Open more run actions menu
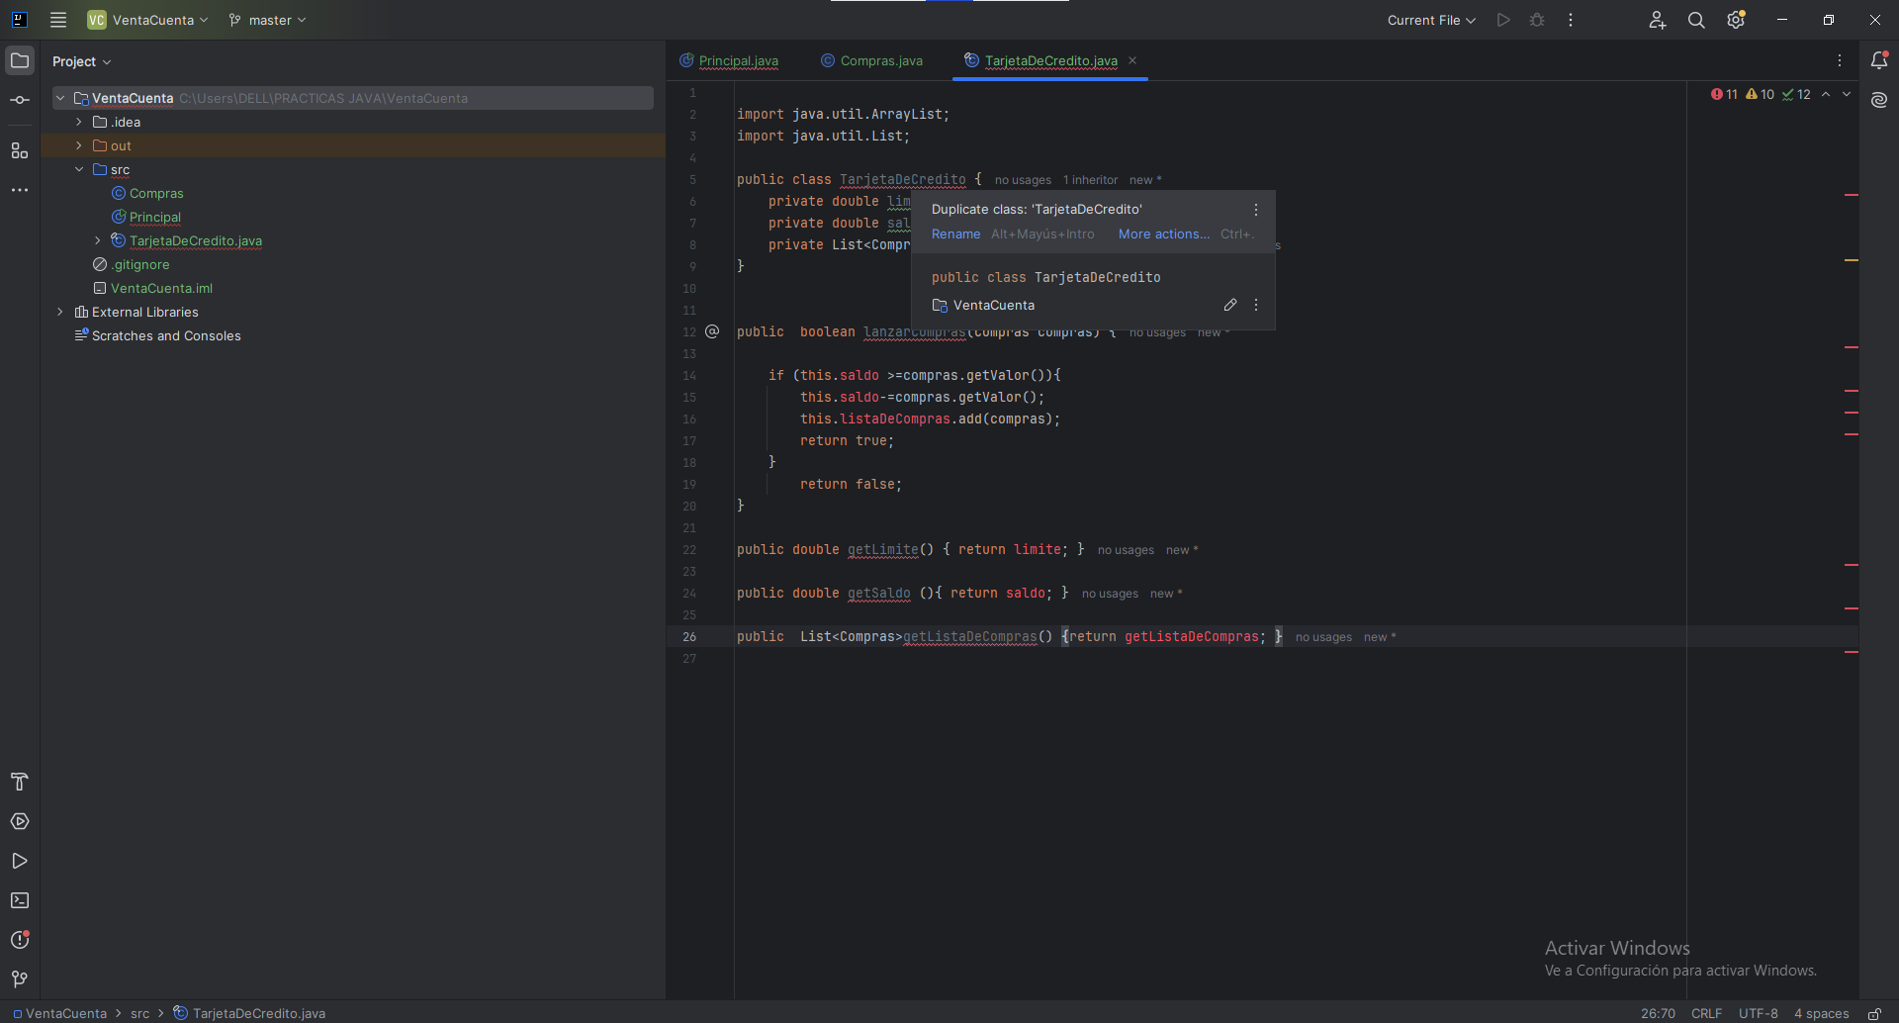The width and height of the screenshot is (1899, 1023). point(1571,20)
